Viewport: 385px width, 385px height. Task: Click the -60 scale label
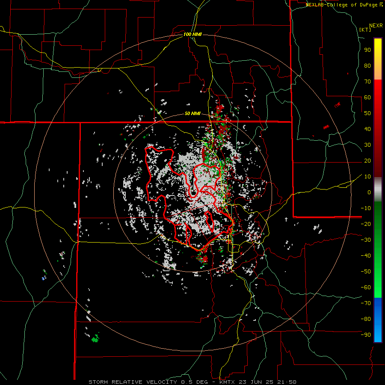[366, 287]
